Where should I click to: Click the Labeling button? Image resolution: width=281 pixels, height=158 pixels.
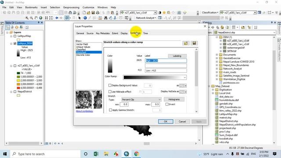177,56
